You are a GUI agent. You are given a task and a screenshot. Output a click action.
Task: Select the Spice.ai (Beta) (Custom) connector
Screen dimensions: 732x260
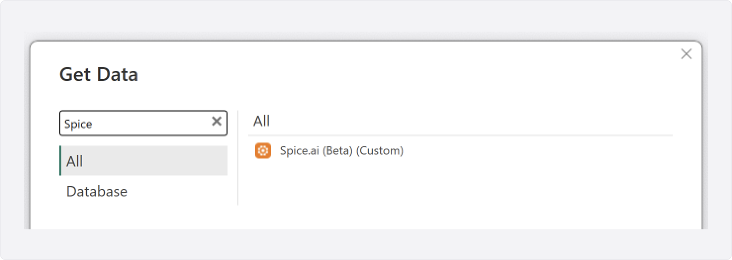coord(341,151)
